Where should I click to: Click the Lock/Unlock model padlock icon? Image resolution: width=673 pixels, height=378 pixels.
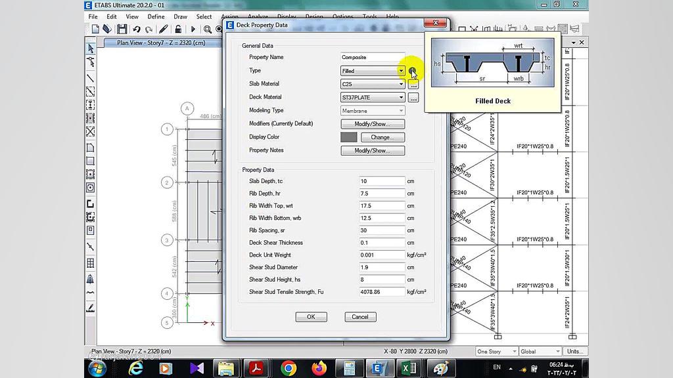[x=177, y=29]
